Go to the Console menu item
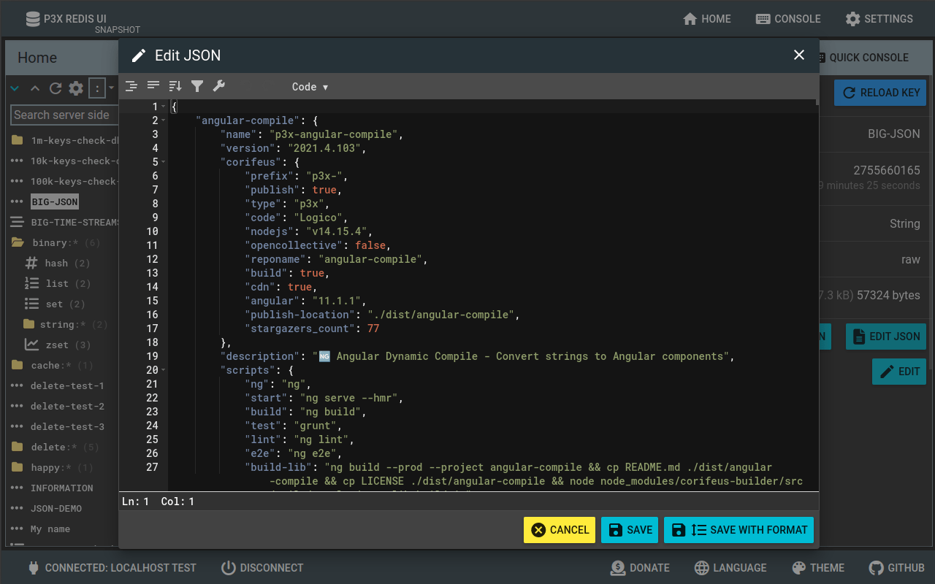 pyautogui.click(x=788, y=19)
